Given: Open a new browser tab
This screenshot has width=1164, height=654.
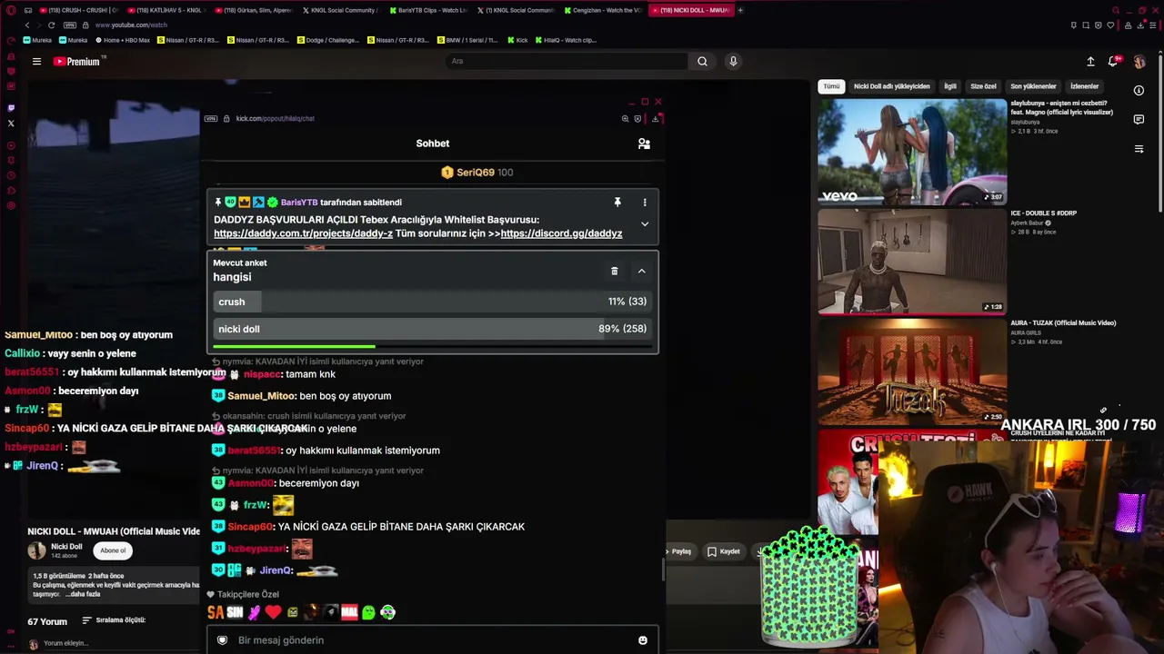Looking at the screenshot, I should pos(740,10).
